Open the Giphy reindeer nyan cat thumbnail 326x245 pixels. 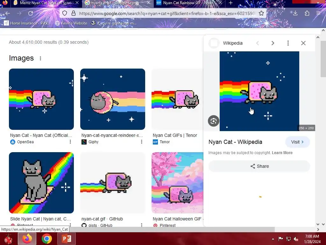click(113, 99)
